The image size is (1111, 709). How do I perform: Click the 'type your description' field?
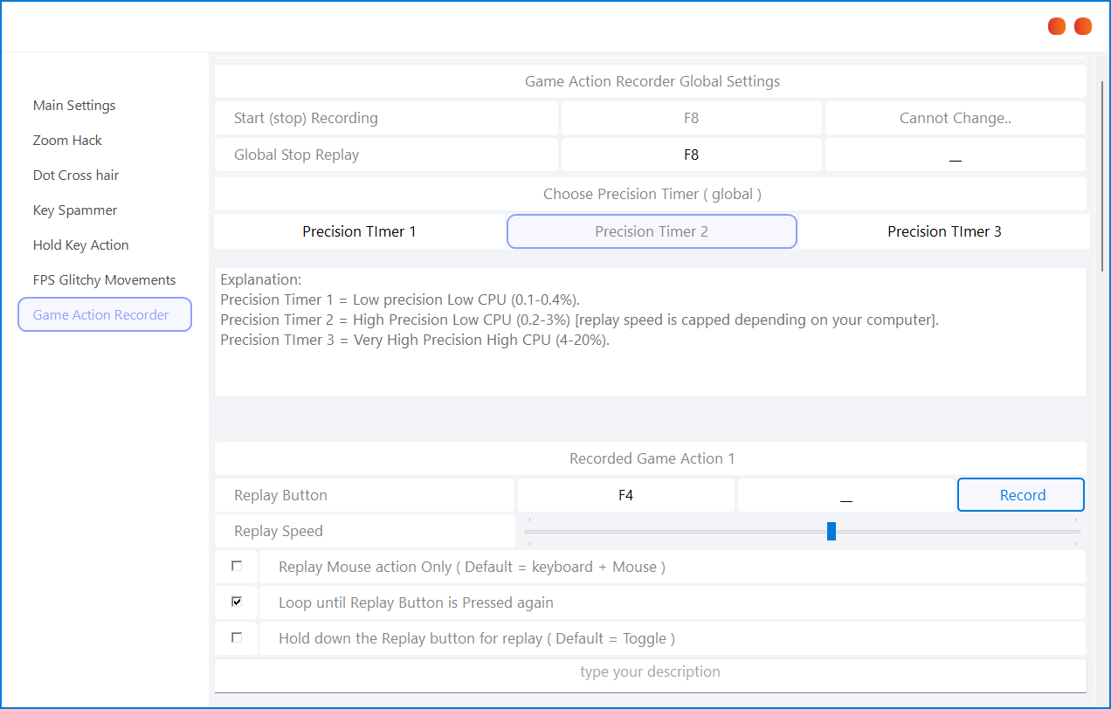(x=650, y=672)
